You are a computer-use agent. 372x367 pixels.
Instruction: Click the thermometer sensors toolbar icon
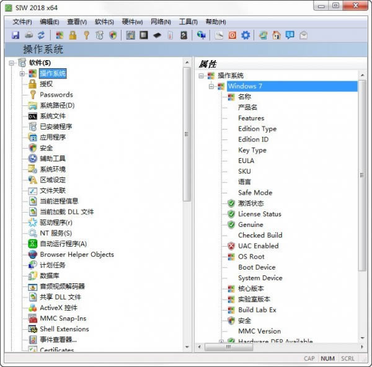pyautogui.click(x=170, y=35)
